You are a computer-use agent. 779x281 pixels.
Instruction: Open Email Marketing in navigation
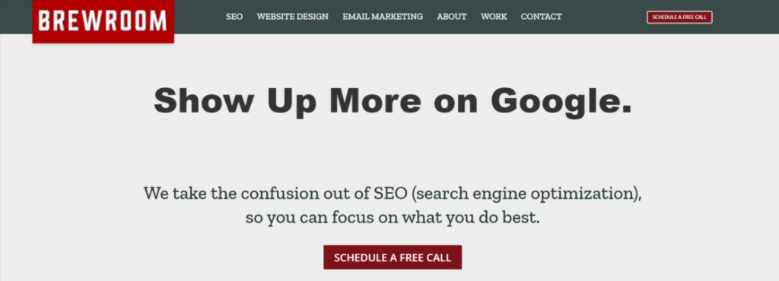383,17
